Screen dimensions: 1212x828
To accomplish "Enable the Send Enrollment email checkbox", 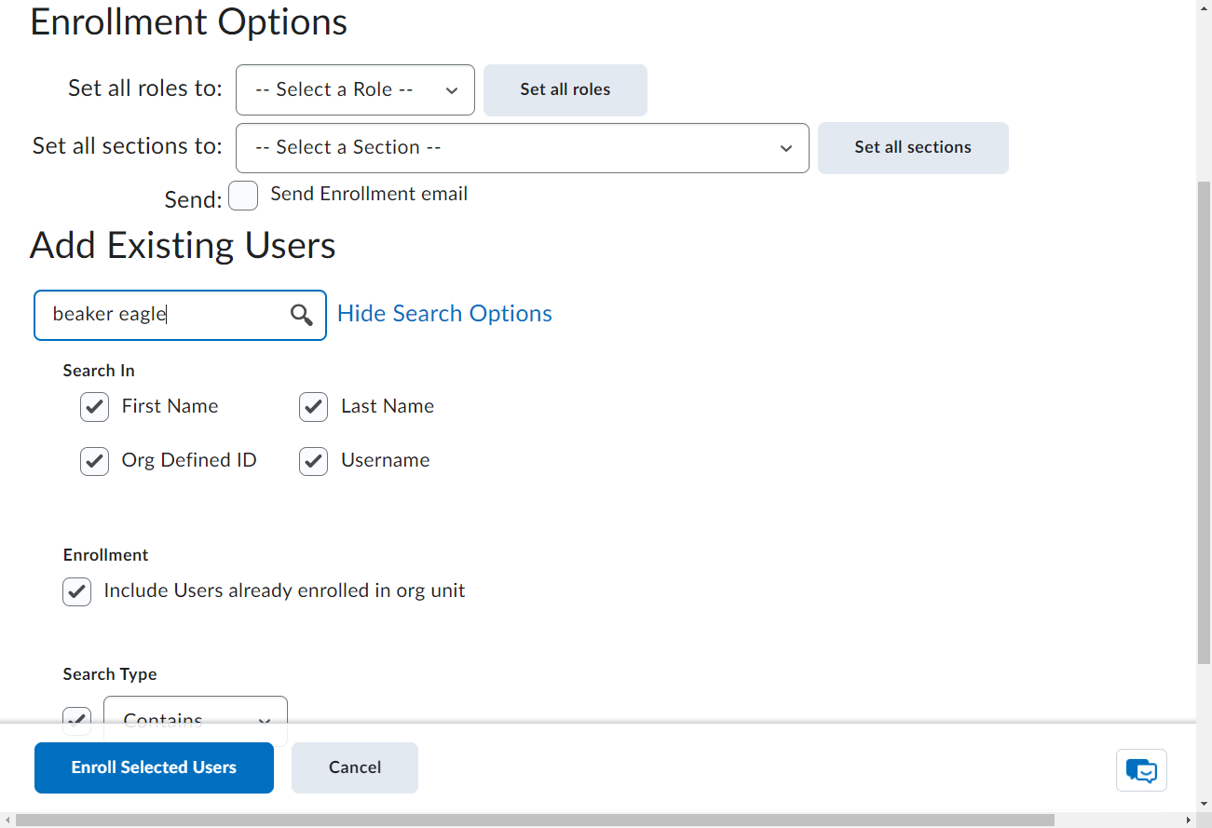I will pos(243,196).
